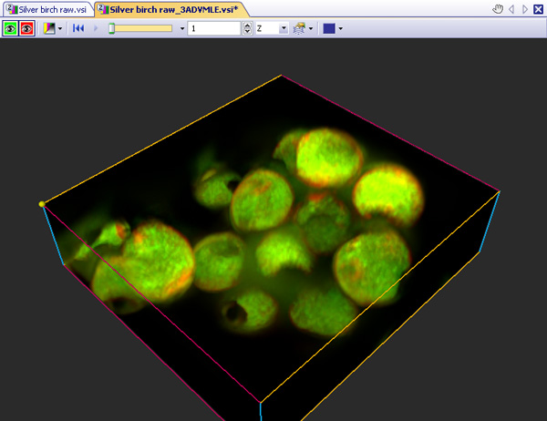Click the frame number spinner arrows
Image resolution: width=547 pixels, height=421 pixels.
click(247, 28)
